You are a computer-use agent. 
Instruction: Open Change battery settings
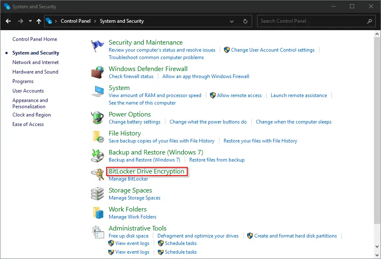pos(135,122)
